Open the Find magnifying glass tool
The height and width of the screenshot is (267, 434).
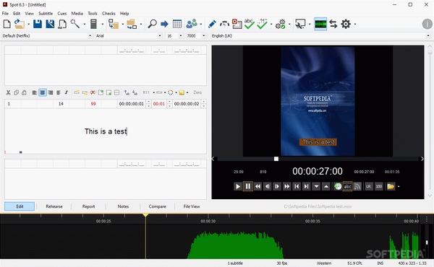point(152,24)
